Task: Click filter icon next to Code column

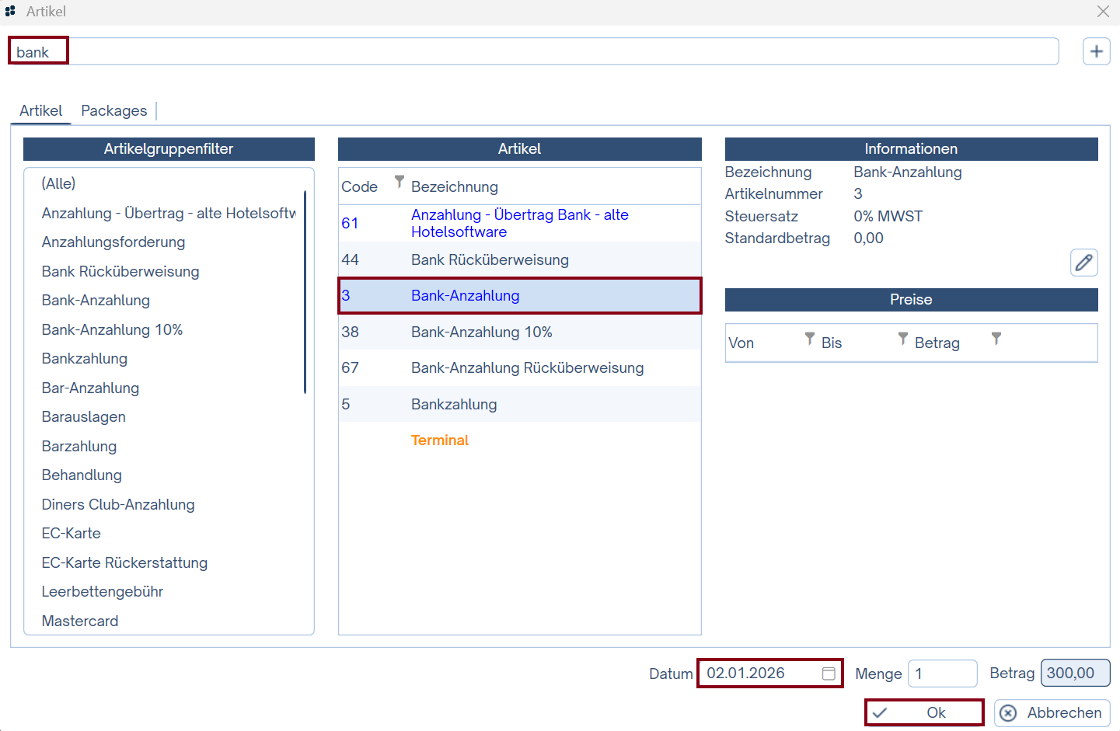Action: pos(400,182)
